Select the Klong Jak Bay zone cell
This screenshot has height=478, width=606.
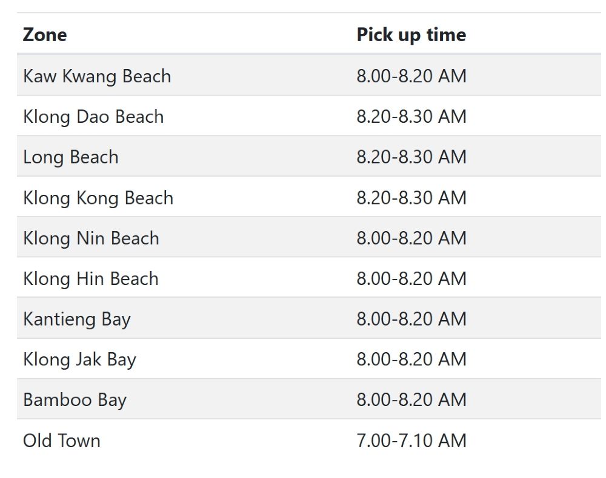point(79,359)
